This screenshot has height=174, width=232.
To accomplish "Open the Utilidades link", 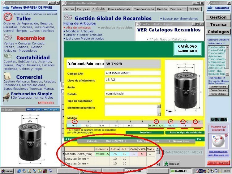I will (46, 103).
